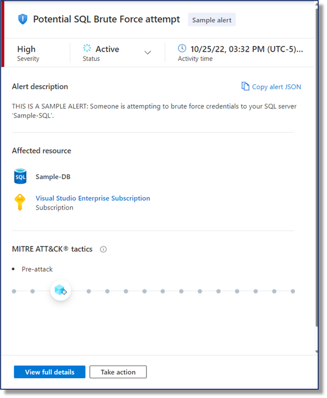
Task: Click the View full details button
Action: tap(50, 372)
